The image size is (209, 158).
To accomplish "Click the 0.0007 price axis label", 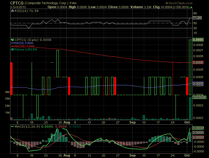I will click(198, 50).
